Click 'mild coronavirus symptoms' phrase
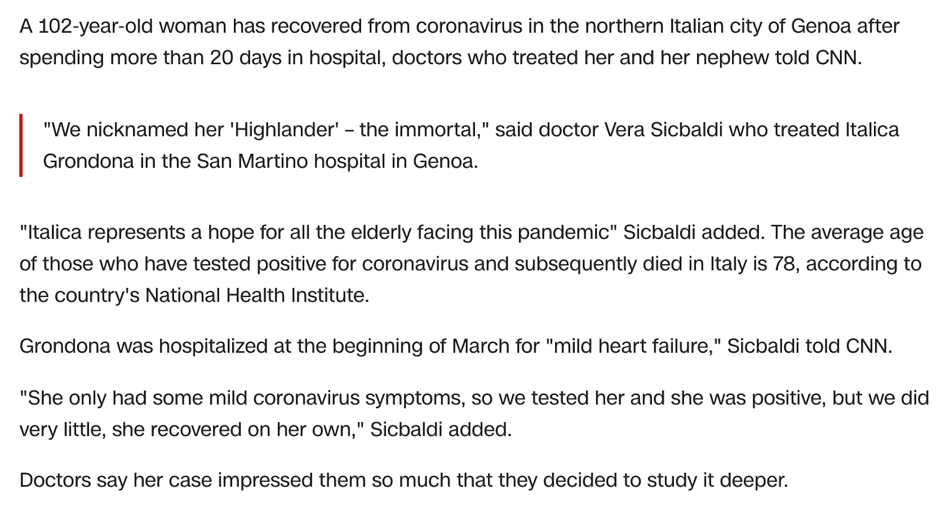The image size is (950, 506). (x=335, y=398)
